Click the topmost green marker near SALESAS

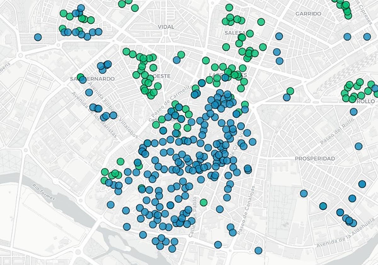click(229, 7)
